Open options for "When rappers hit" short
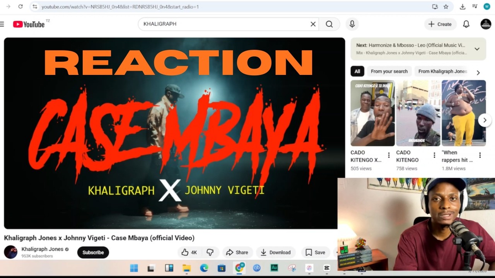 [x=480, y=155]
